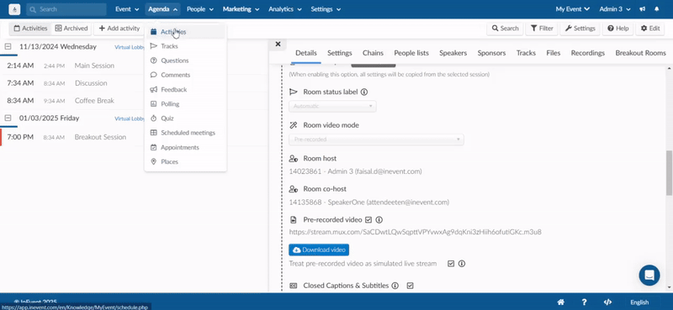Open the Archived activities view
673x310 pixels.
(x=72, y=29)
